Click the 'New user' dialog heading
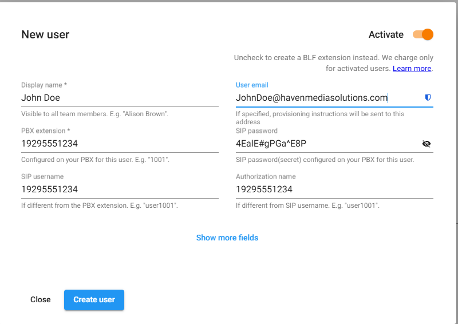This screenshot has width=458, height=324. point(45,34)
